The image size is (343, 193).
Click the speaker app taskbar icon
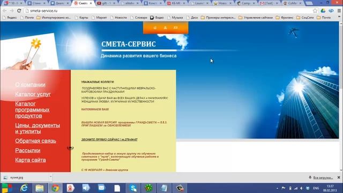(x=86, y=188)
